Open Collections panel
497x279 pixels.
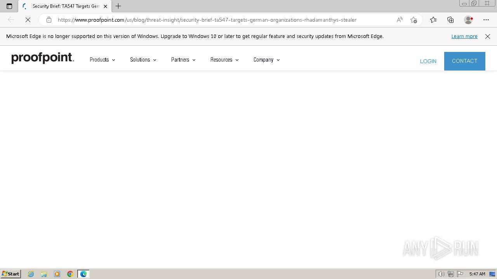click(x=450, y=20)
